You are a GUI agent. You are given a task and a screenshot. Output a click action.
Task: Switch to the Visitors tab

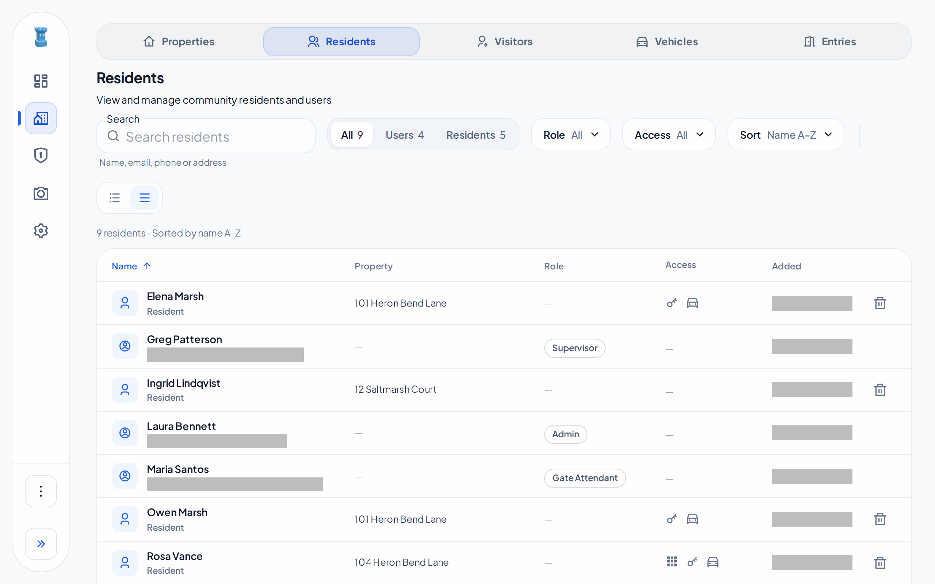[504, 42]
